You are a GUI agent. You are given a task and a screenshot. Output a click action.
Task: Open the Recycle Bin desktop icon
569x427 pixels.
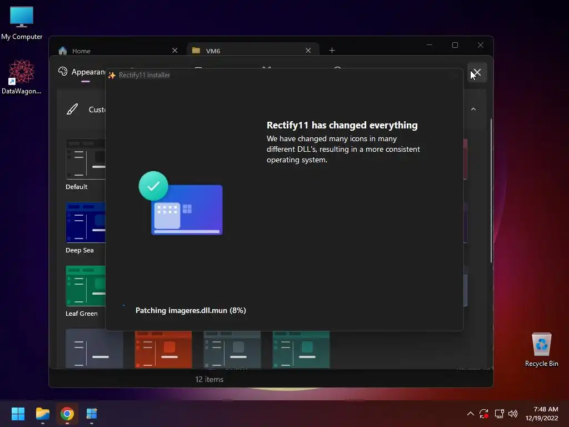tap(541, 350)
